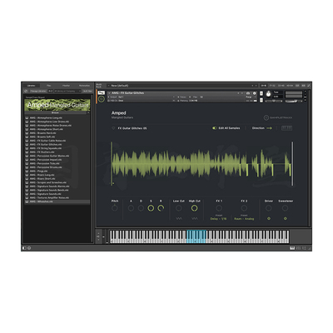The image size is (333, 333).
Task: Open the MIDI Channel dropdown
Action: (x=141, y=101)
